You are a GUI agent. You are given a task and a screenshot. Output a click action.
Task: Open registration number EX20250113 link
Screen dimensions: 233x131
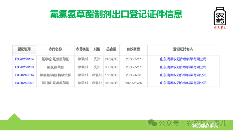24,67
